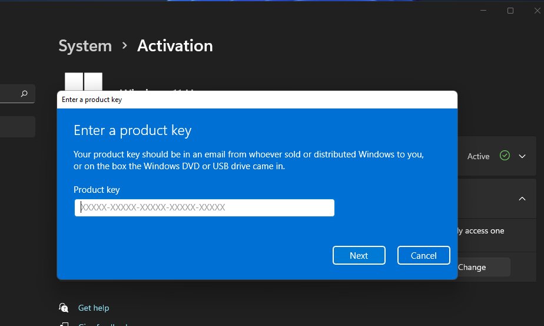Click the Next button
The image size is (544, 326).
tap(359, 255)
